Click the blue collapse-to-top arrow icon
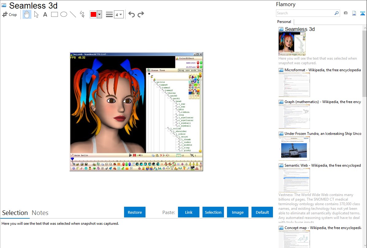Screen dimensions: 367x248 point(362,13)
